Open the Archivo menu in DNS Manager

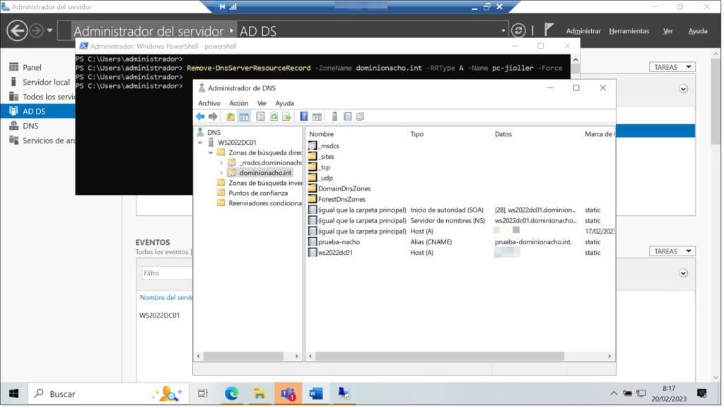pyautogui.click(x=209, y=103)
